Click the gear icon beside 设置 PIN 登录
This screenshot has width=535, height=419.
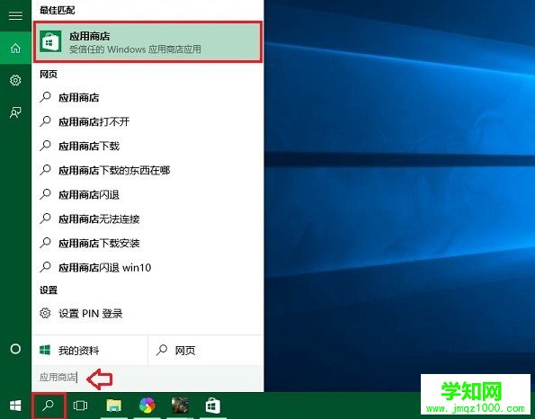point(45,313)
